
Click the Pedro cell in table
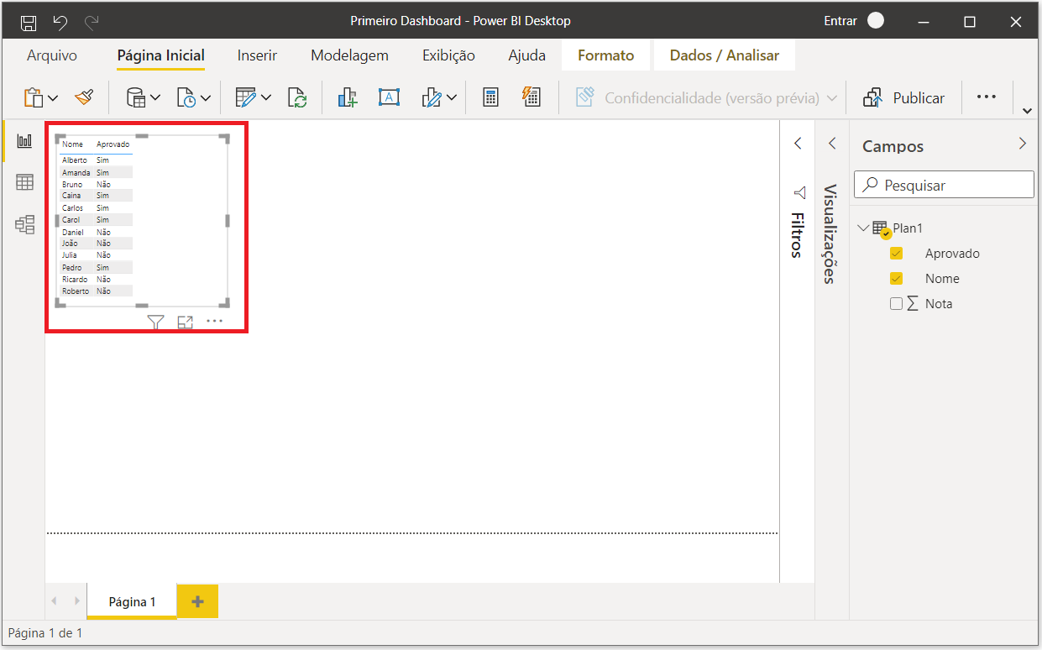tap(72, 267)
